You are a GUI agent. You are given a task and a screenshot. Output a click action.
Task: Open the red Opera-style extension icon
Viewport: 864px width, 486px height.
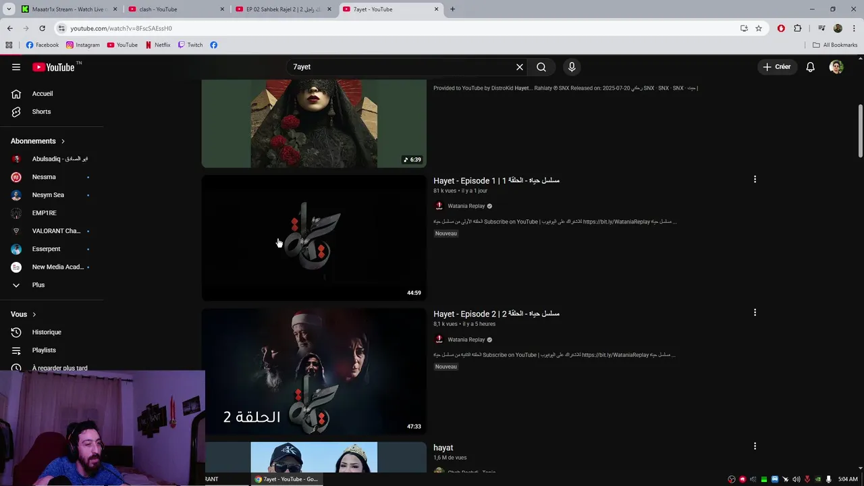coord(781,28)
